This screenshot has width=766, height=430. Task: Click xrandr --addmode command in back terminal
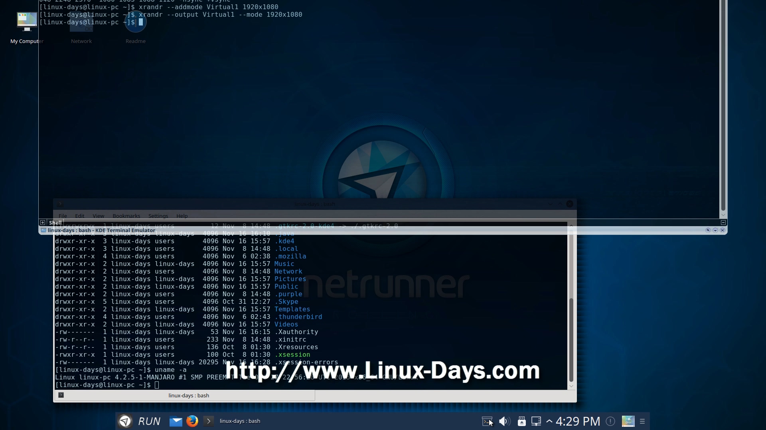click(209, 7)
